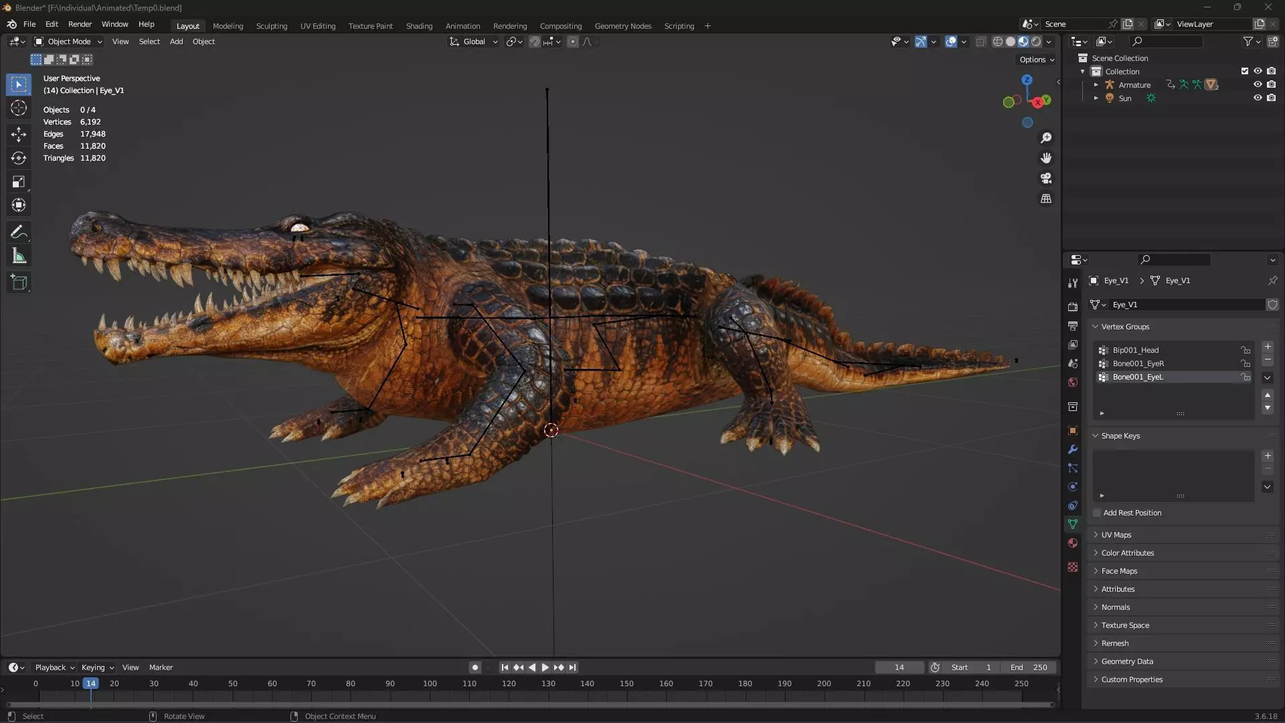
Task: Toggle viewport gizmos display
Action: [921, 42]
